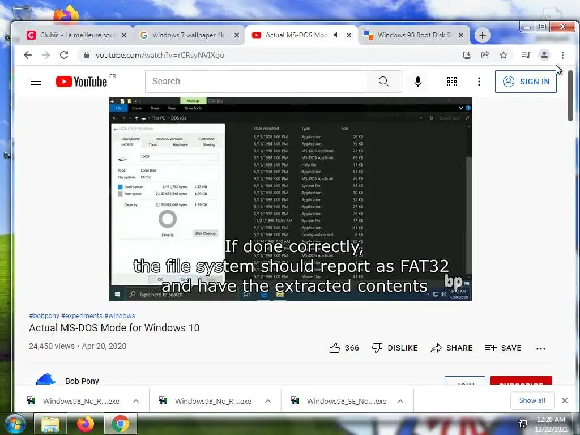The height and width of the screenshot is (435, 580).
Task: Mute the tab via the speaker icon
Action: [x=336, y=35]
